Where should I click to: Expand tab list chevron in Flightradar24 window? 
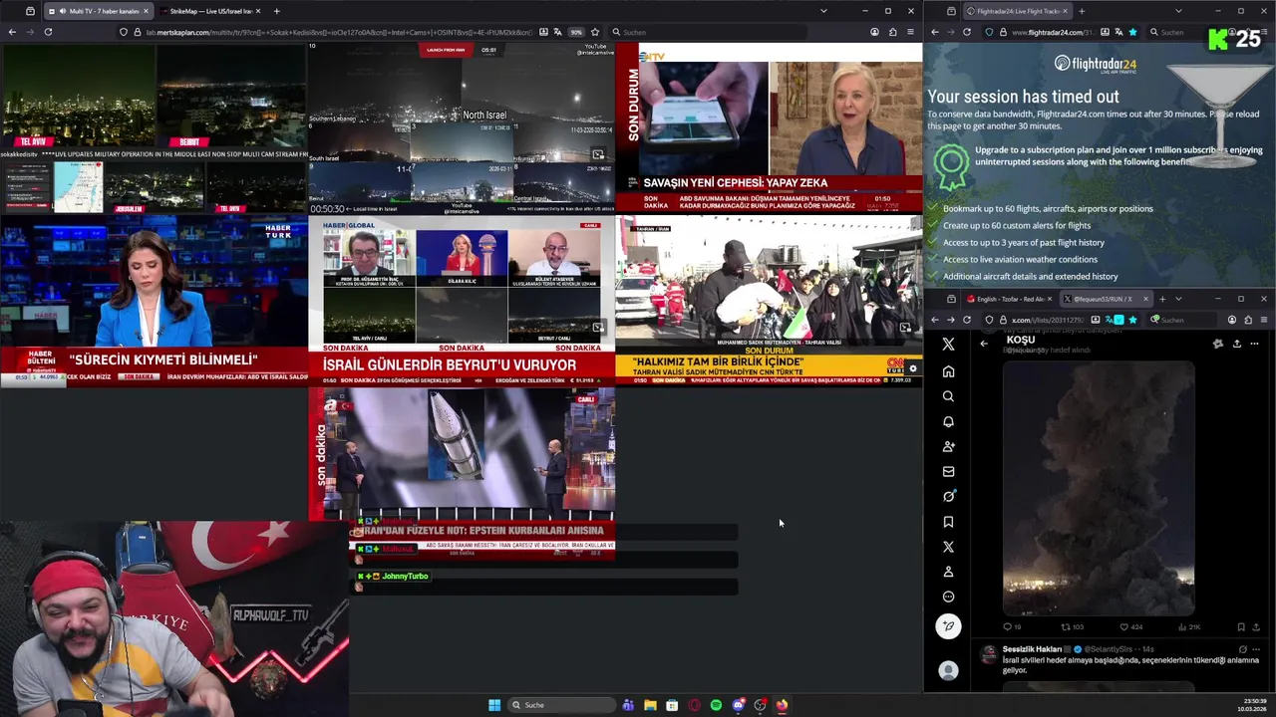1178,11
